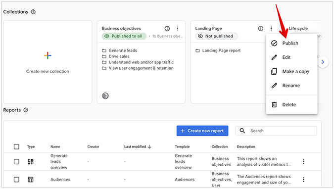
Task: Click the Create new collection plus icon
Action: pyautogui.click(x=48, y=55)
